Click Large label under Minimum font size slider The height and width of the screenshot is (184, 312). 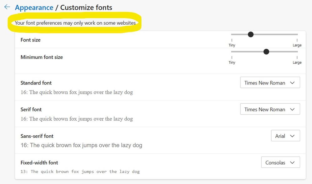coord(297,62)
